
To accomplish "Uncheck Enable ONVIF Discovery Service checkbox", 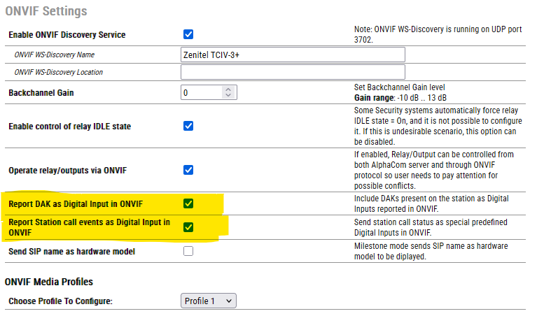I will click(x=188, y=34).
